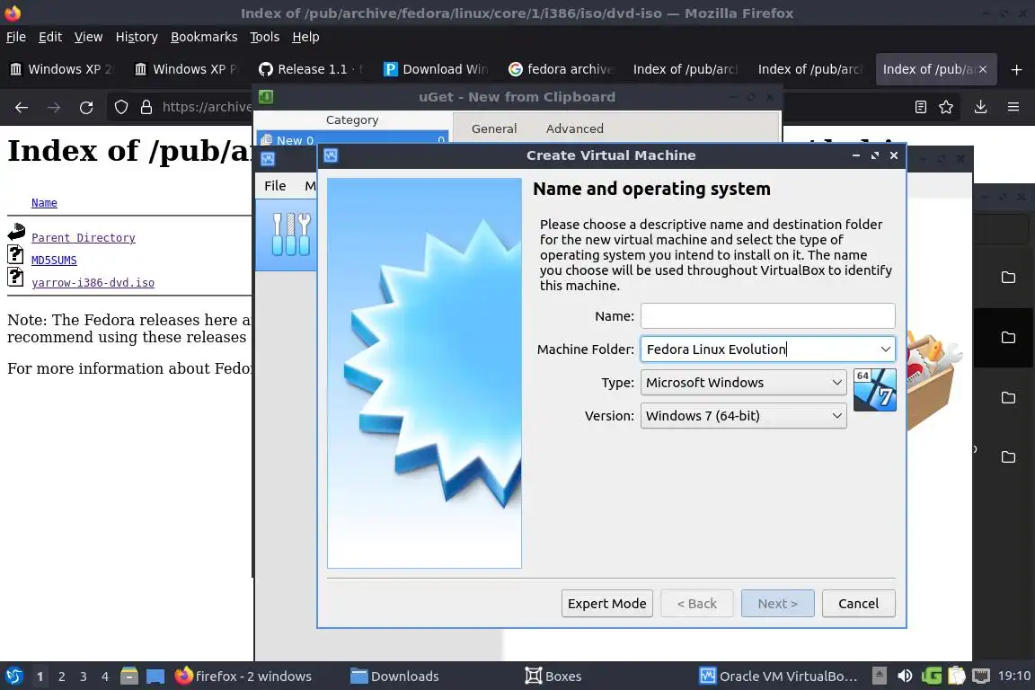Switch to the fedora archive Google tab
Screen dimensions: 1035x690
coord(560,69)
